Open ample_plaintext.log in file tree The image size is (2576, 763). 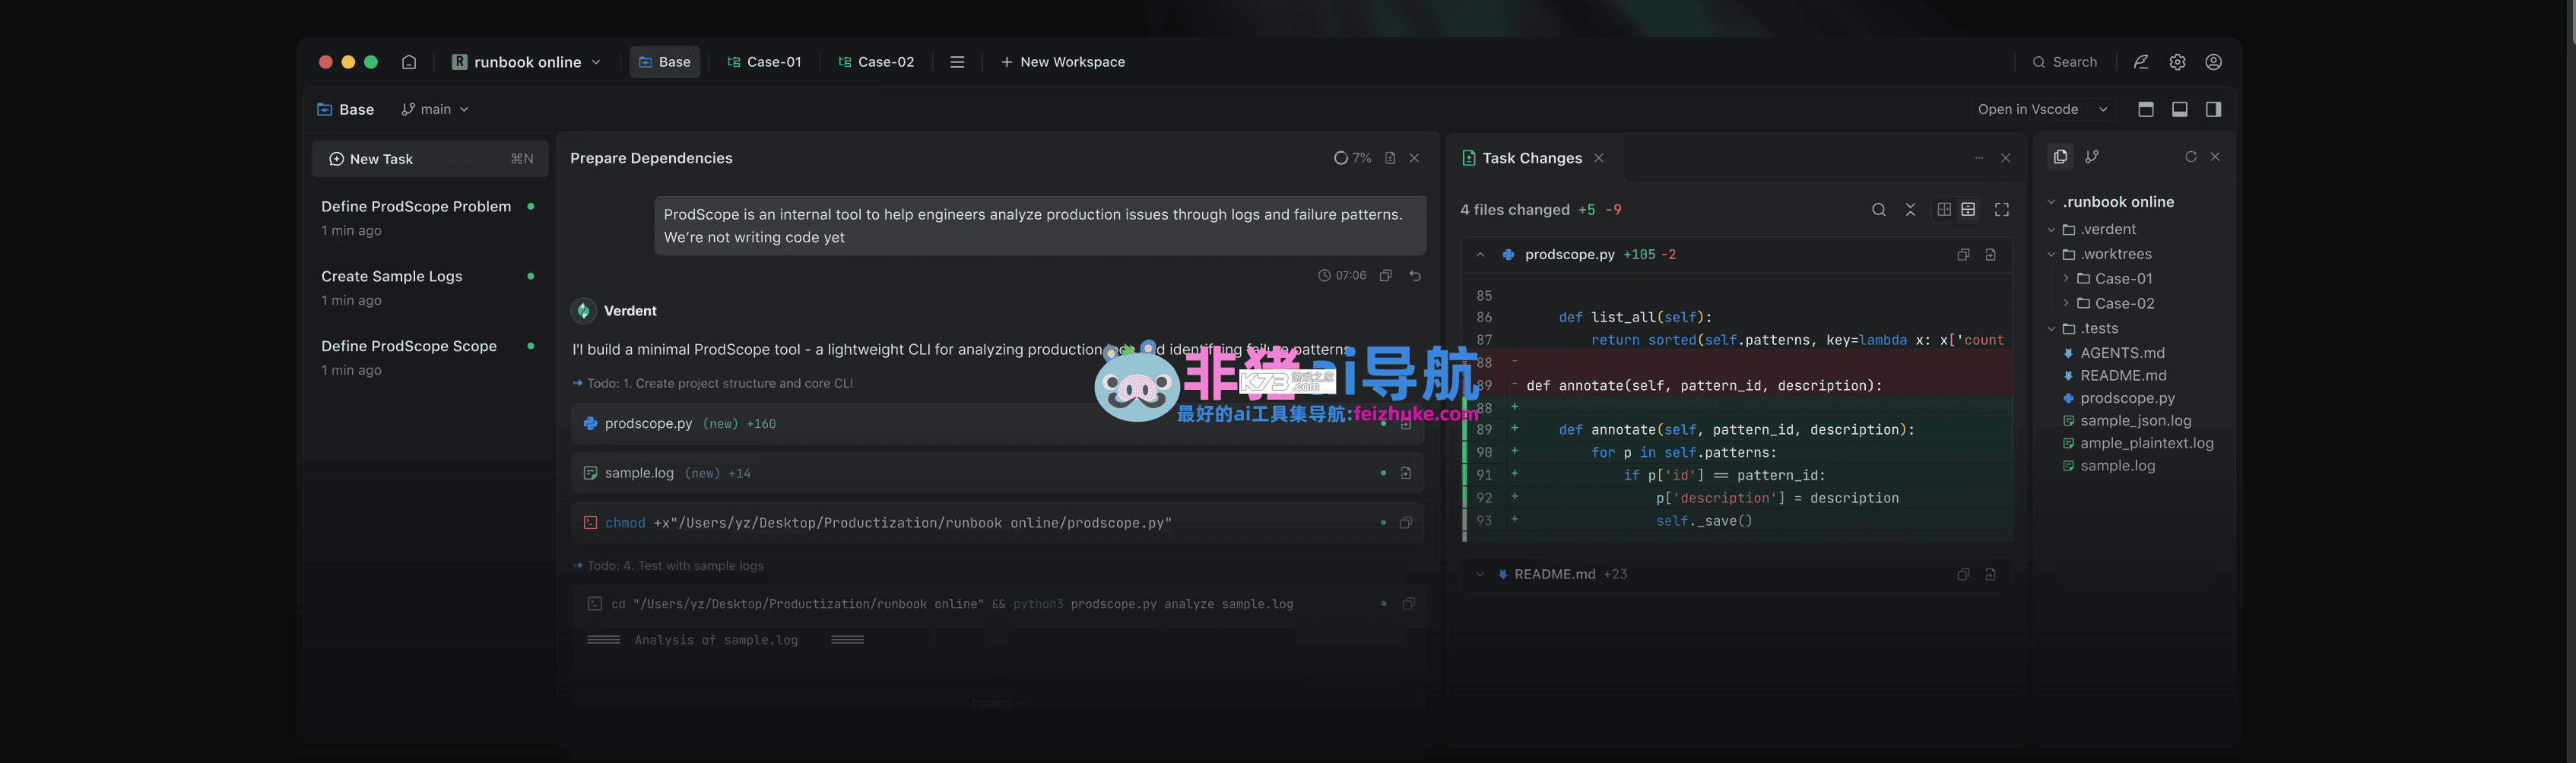pyautogui.click(x=2138, y=443)
